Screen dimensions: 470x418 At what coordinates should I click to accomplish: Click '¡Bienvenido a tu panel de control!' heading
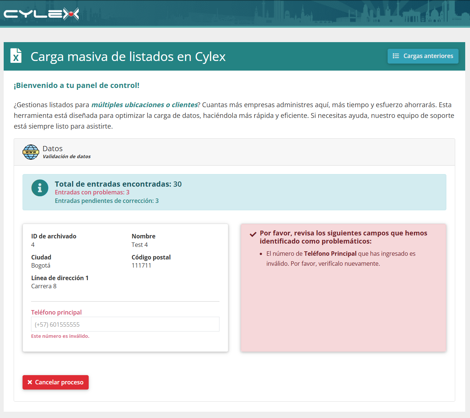click(76, 85)
